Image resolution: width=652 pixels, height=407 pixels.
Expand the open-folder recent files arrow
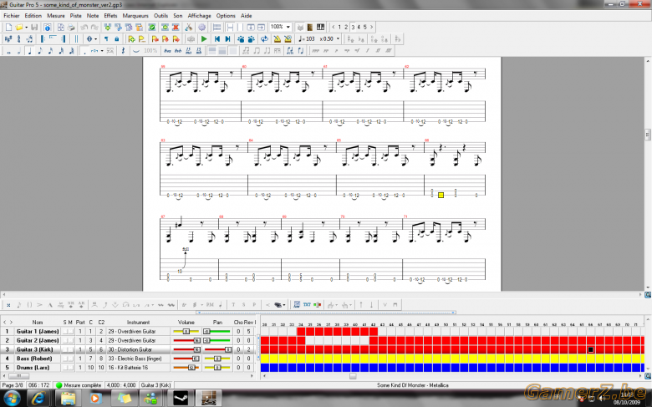(26, 27)
